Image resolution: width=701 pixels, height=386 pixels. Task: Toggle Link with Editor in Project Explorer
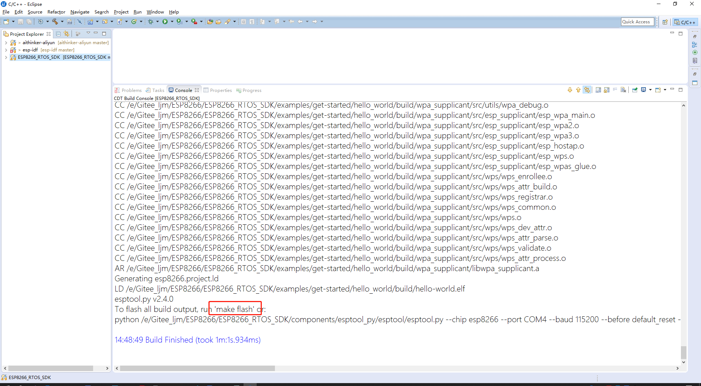point(66,34)
